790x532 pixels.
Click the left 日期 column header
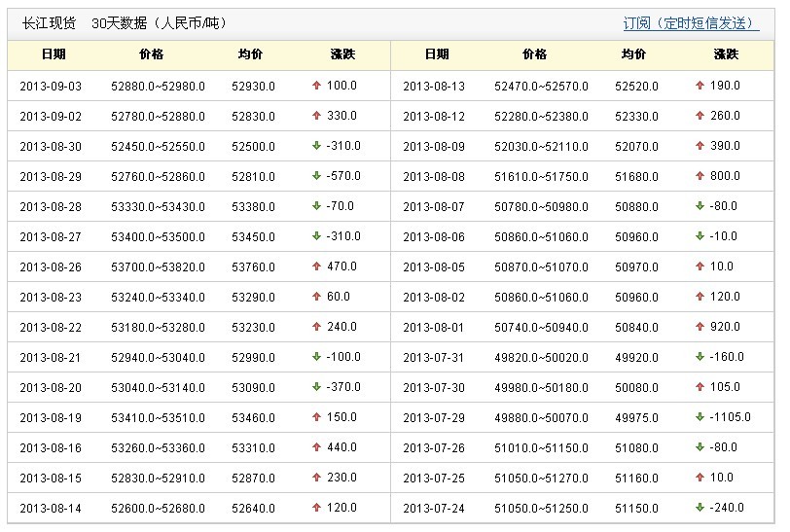pos(54,54)
